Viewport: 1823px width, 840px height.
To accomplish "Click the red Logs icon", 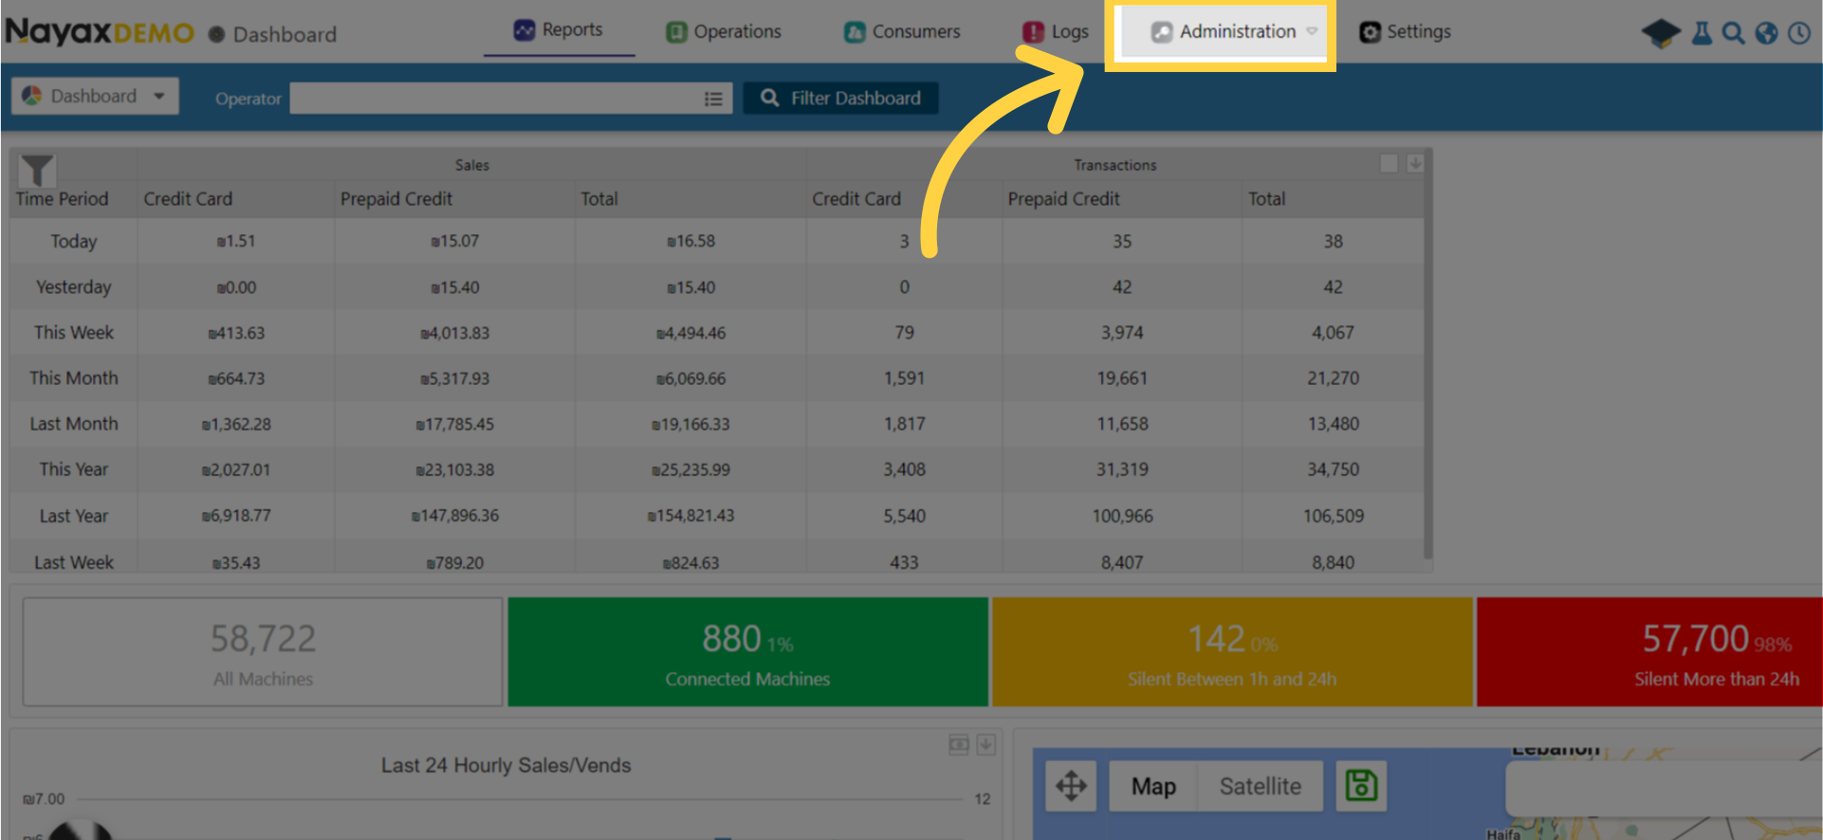I will [x=1033, y=32].
